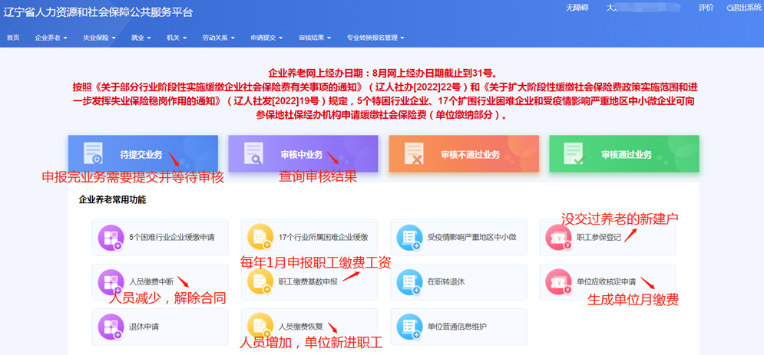
Task: Click the 职工参保登记 ticket icon
Action: coord(558,238)
